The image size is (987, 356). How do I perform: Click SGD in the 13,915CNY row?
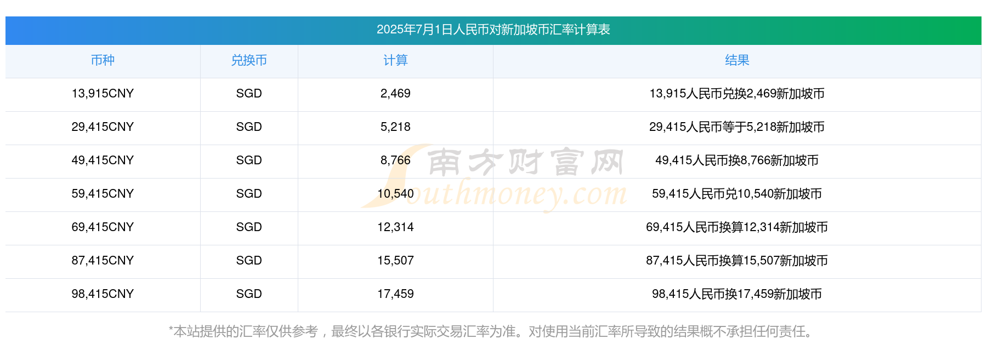(249, 94)
